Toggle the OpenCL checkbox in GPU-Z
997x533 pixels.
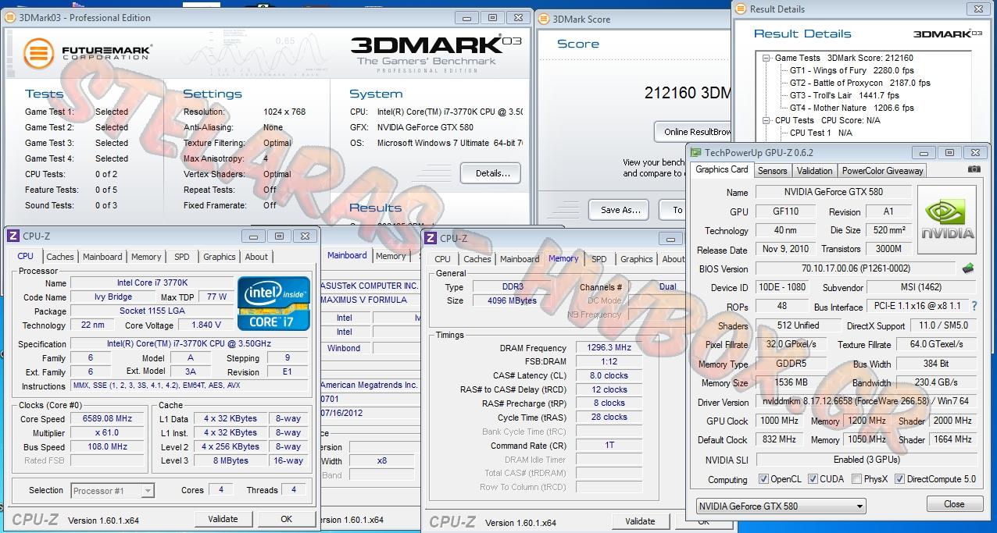tap(763, 479)
